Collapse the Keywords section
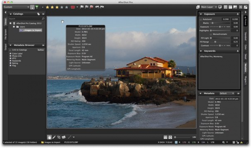This screenshot has height=148, width=251. pos(201,51)
